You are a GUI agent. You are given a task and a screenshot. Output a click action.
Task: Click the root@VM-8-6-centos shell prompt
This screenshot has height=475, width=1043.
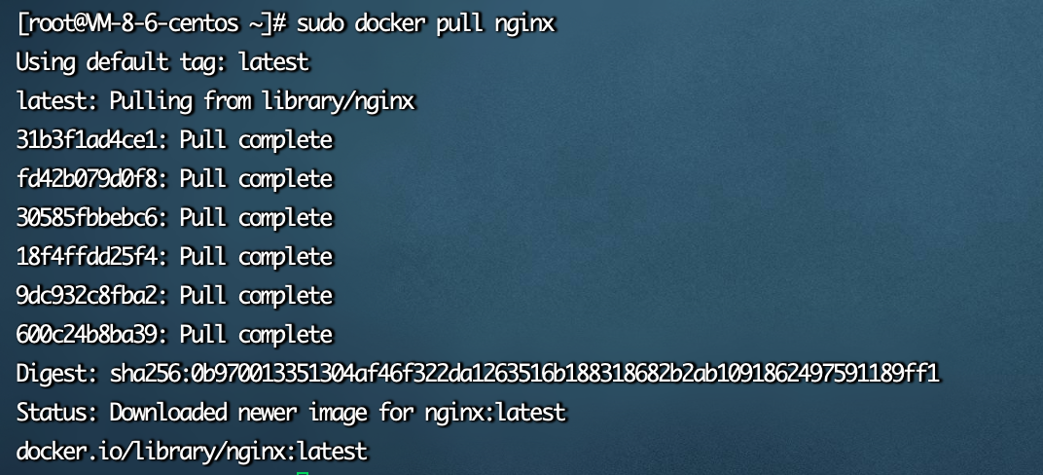pyautogui.click(x=151, y=24)
